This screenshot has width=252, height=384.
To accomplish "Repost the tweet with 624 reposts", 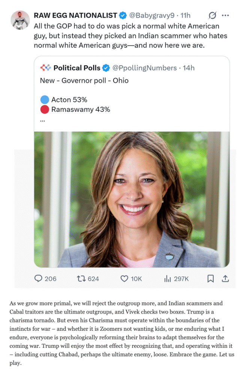I will click(x=81, y=279).
